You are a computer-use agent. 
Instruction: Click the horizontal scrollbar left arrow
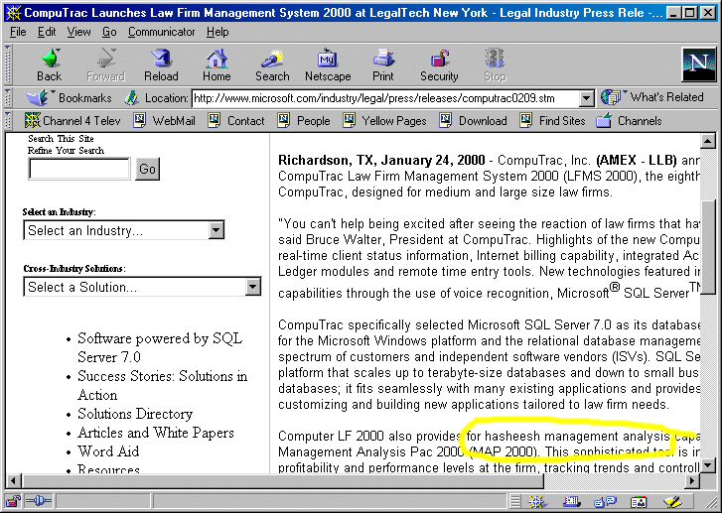pos(13,481)
